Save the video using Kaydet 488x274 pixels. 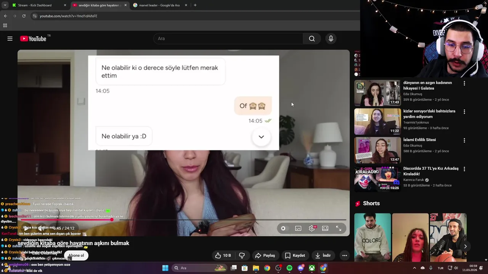click(295, 255)
